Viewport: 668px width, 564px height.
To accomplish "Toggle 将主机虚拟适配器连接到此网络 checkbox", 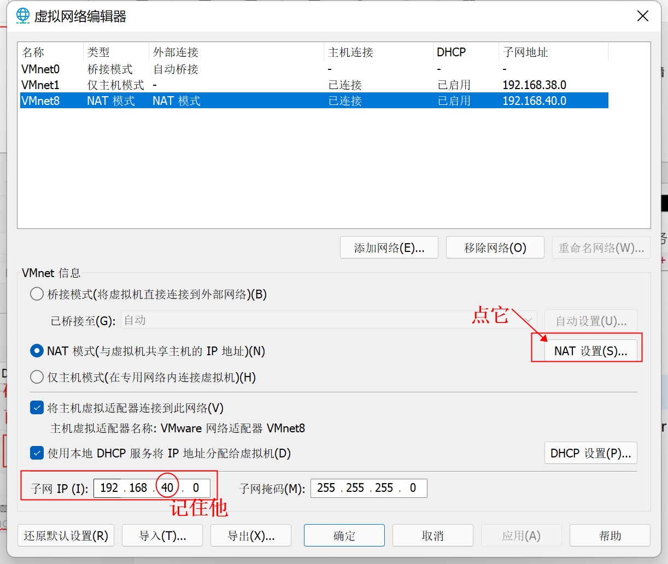I will pyautogui.click(x=37, y=408).
